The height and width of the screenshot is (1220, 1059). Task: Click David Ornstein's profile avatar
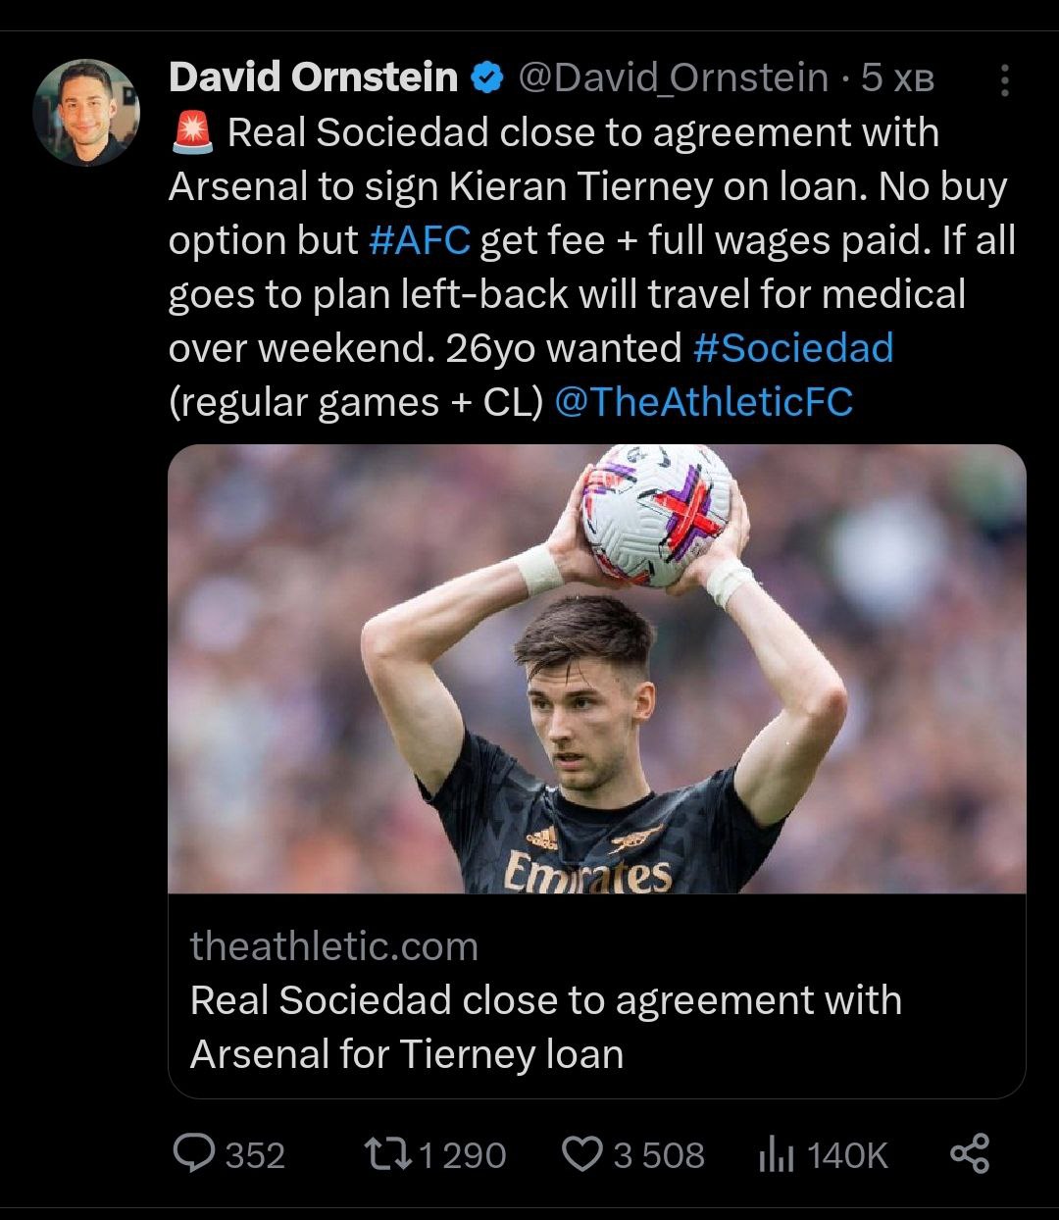point(86,113)
